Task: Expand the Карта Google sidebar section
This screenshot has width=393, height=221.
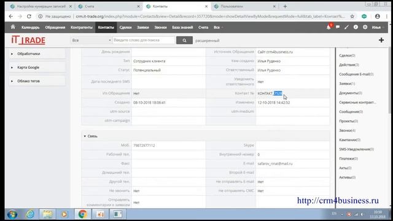Action: click(37, 68)
